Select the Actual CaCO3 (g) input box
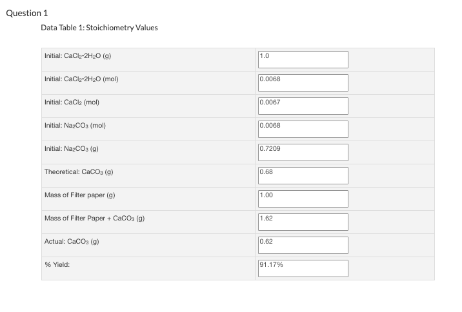Image resolution: width=462 pixels, height=312 pixels. pos(303,246)
